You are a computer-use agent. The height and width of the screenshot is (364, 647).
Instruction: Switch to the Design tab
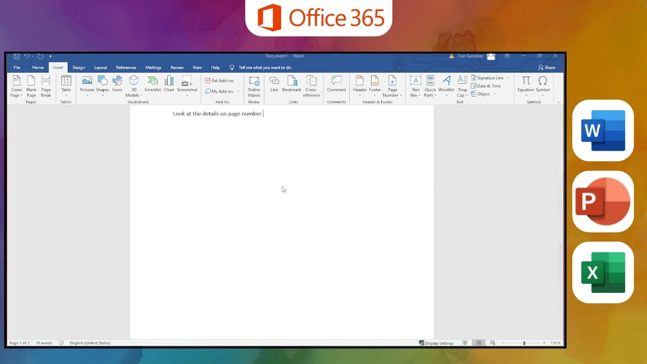pyautogui.click(x=78, y=67)
